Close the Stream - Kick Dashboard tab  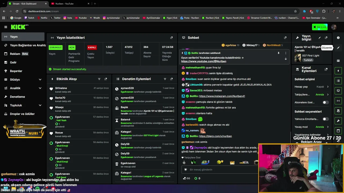[46, 4]
